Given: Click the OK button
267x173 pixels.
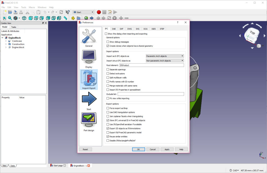Looking at the screenshot, I should (x=138, y=149).
